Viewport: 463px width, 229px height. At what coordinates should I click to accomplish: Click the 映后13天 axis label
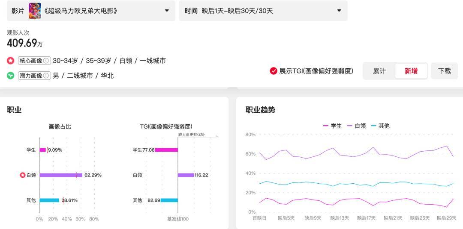tap(340, 218)
